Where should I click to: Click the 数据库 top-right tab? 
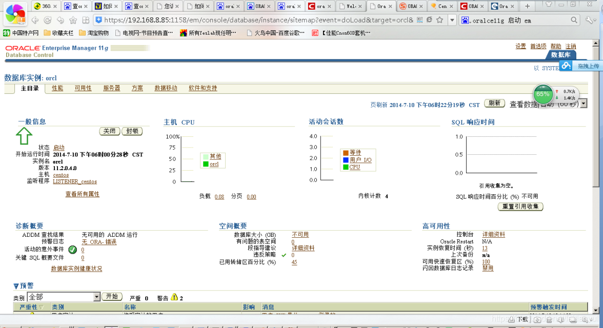tap(561, 55)
